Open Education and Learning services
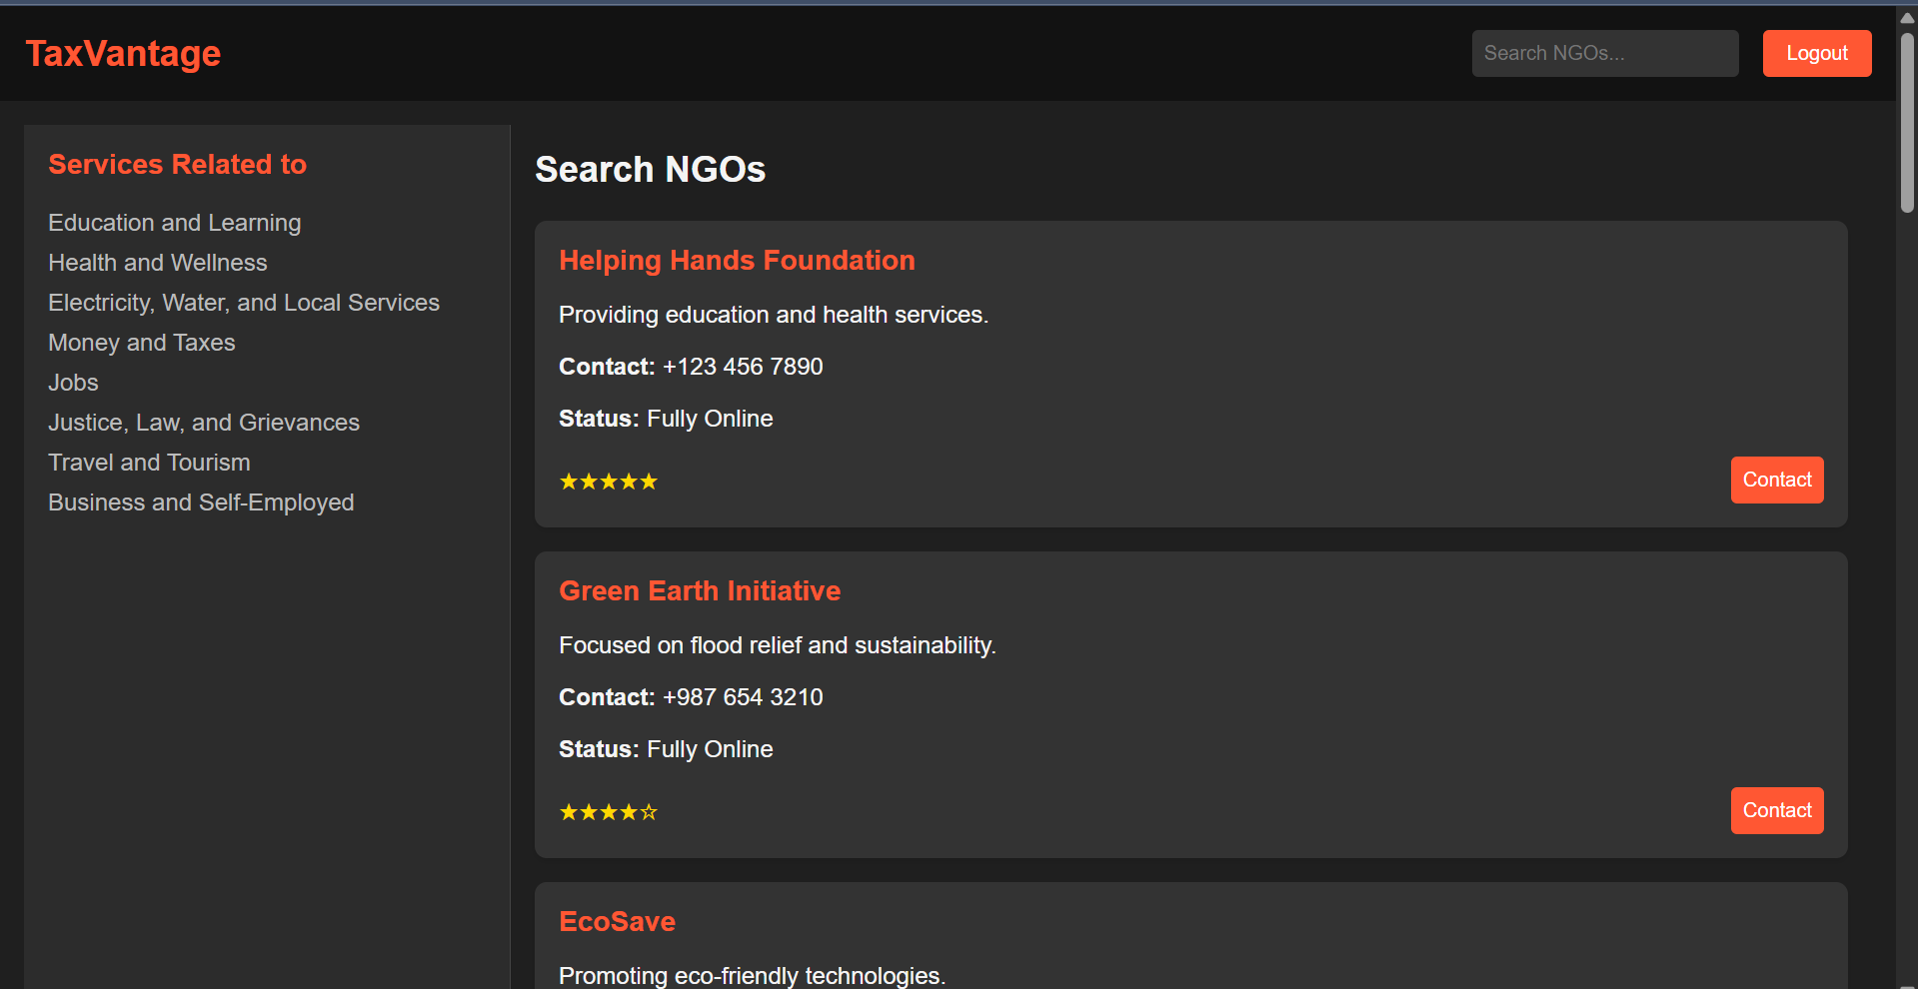This screenshot has height=989, width=1918. pos(175,223)
